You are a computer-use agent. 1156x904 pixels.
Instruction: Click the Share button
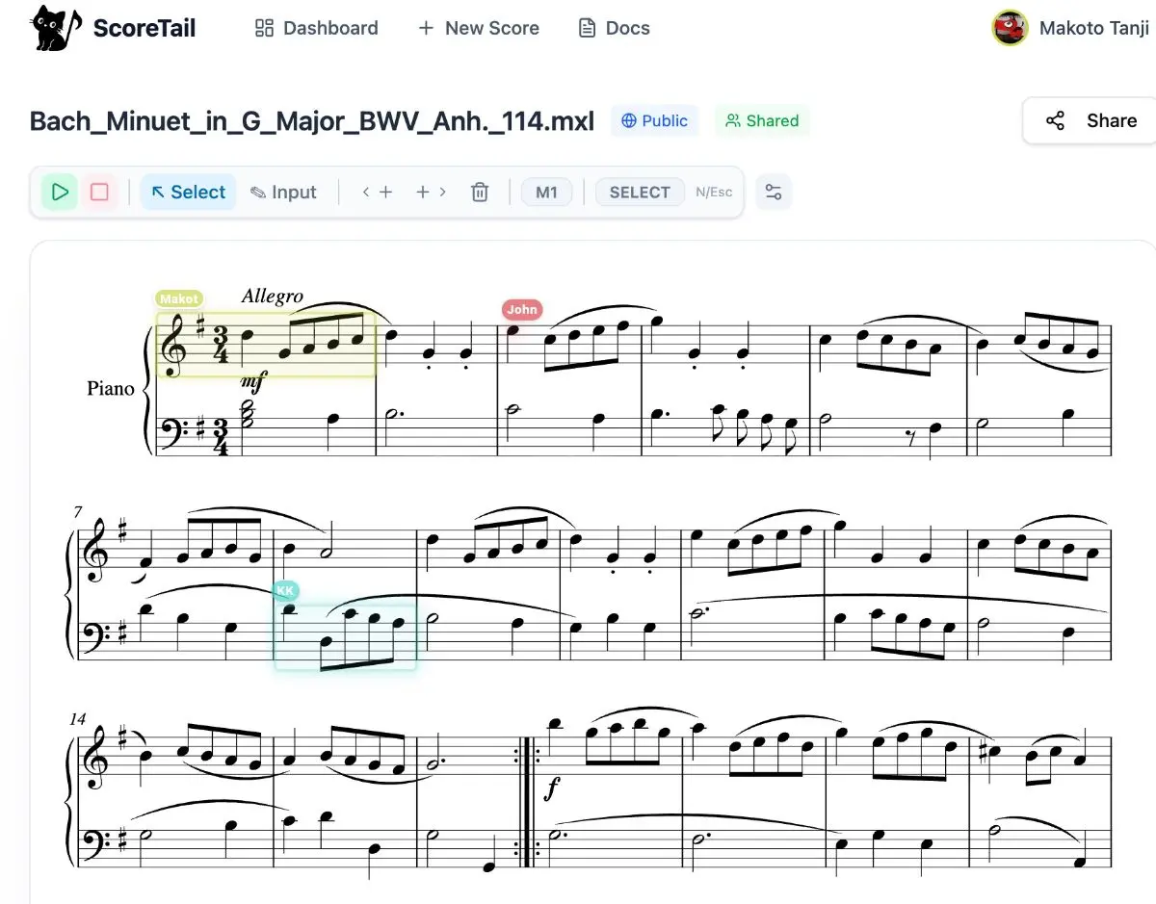click(1090, 120)
